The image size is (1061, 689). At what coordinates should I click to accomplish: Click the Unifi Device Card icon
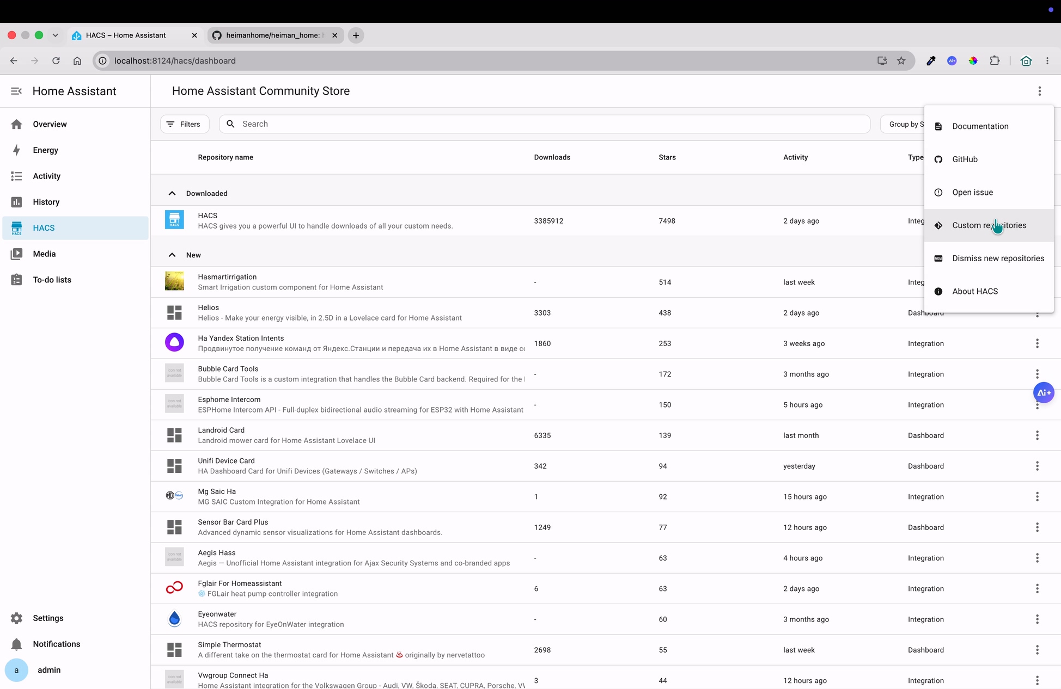pos(174,465)
